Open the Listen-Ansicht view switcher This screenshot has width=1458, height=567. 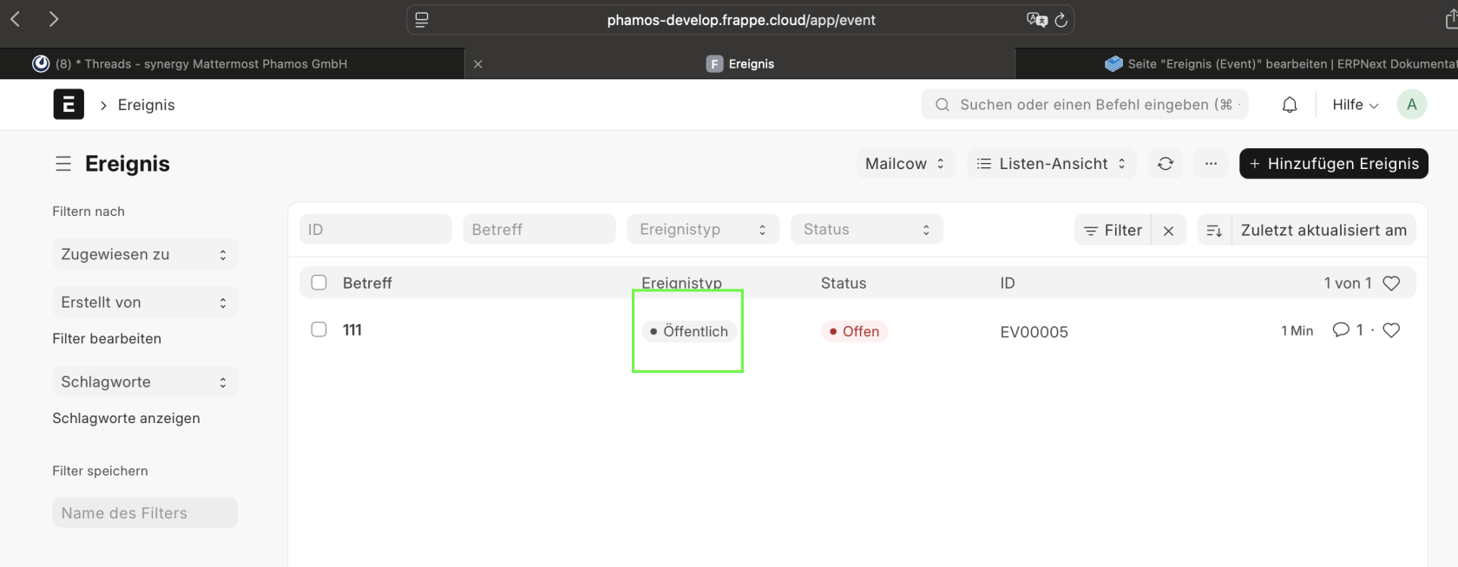tap(1052, 164)
